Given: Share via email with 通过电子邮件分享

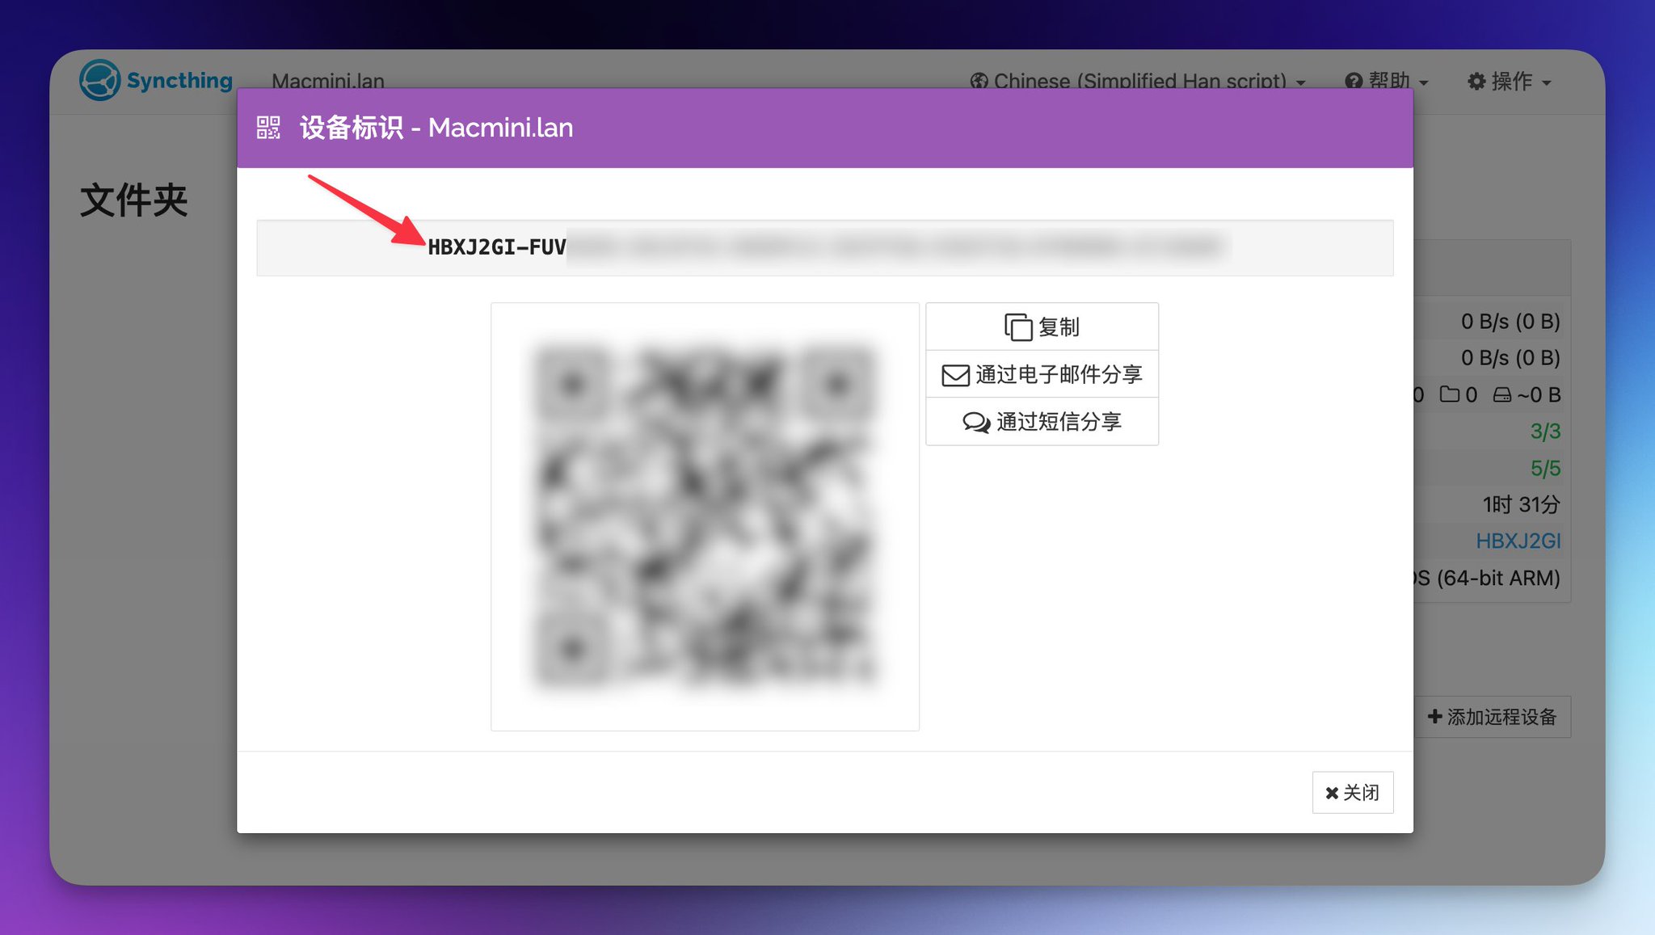Looking at the screenshot, I should coord(1042,374).
